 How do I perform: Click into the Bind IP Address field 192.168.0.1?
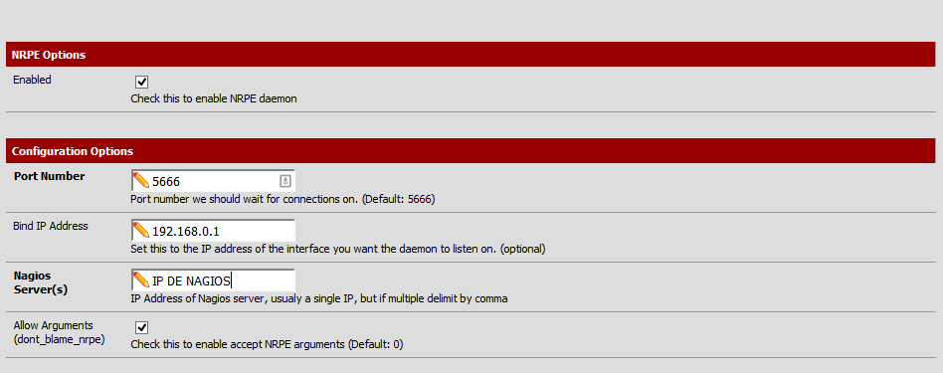[x=213, y=231]
